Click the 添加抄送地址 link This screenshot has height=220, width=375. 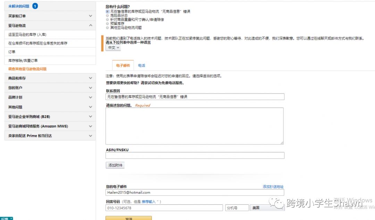tap(273, 187)
